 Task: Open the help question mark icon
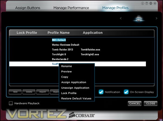[x=147, y=3]
